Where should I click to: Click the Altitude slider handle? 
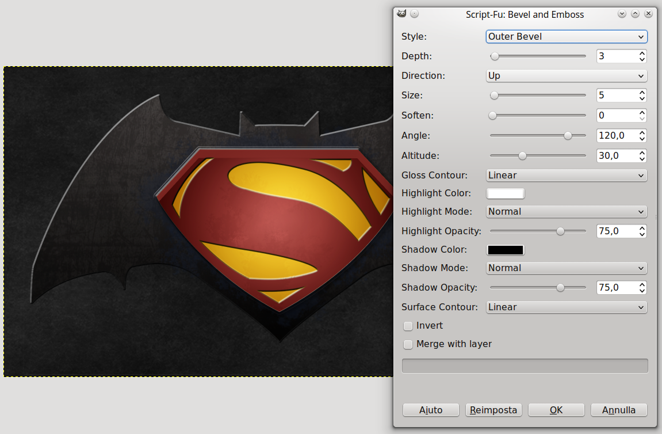522,156
